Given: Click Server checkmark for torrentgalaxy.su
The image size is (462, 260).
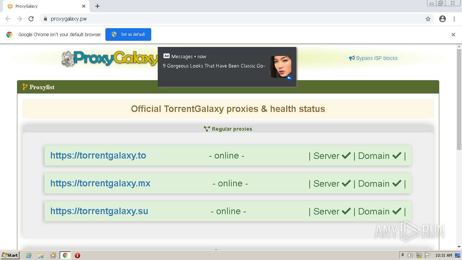Looking at the screenshot, I should click(x=346, y=211).
